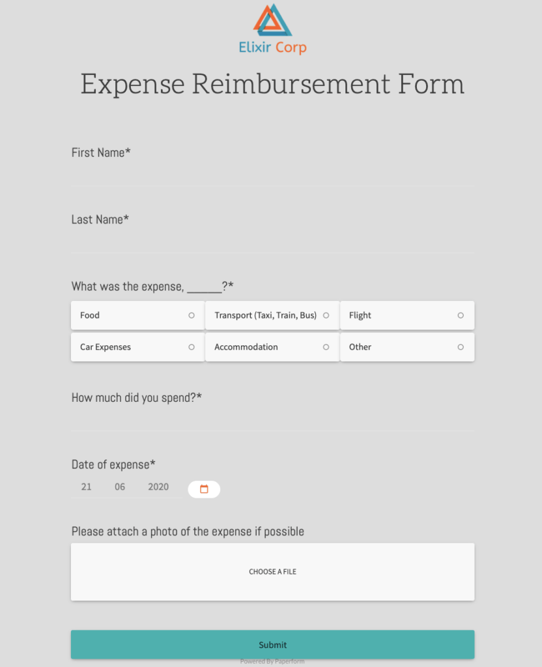Click the Expense Reimbursement Form heading
This screenshot has height=667, width=542.
[272, 84]
